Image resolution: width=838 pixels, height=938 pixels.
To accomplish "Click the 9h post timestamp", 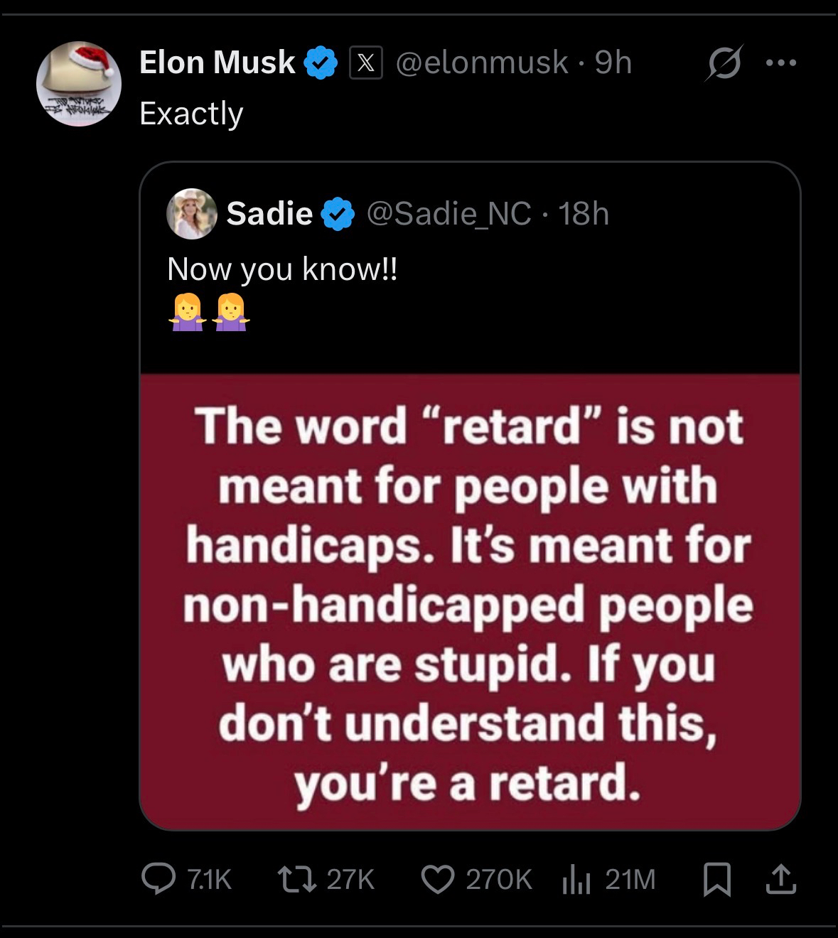I will [x=613, y=63].
